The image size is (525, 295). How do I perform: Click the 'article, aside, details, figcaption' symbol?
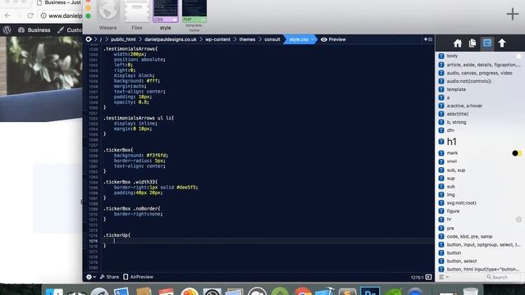483,65
